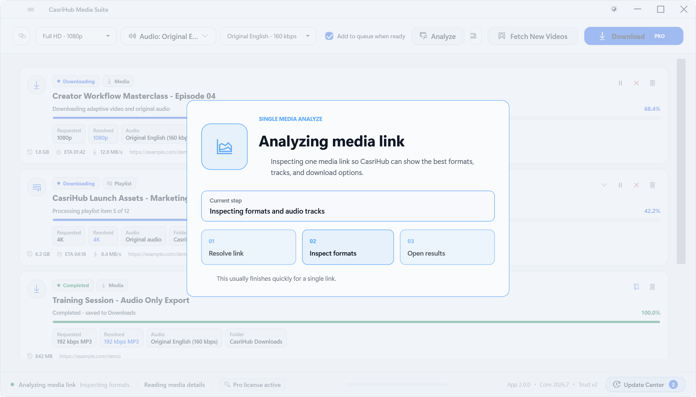
Task: Click playlist icon of CasriHub Launch Assets
Action: 37,187
